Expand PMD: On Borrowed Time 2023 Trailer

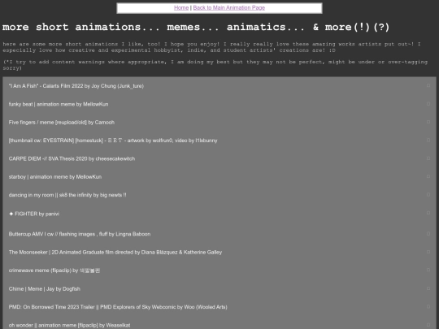tap(219, 307)
